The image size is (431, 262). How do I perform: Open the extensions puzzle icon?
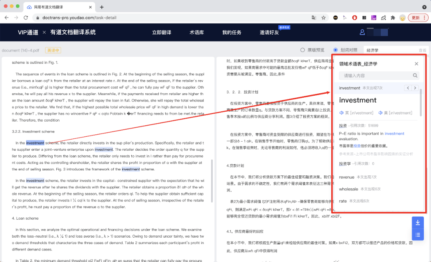pos(393,18)
